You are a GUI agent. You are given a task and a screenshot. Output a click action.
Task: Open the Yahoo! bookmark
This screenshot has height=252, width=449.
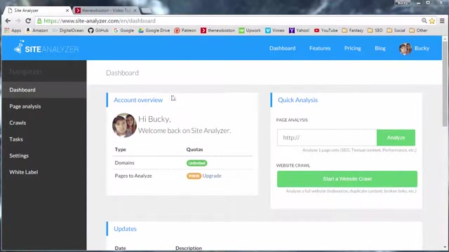click(300, 30)
